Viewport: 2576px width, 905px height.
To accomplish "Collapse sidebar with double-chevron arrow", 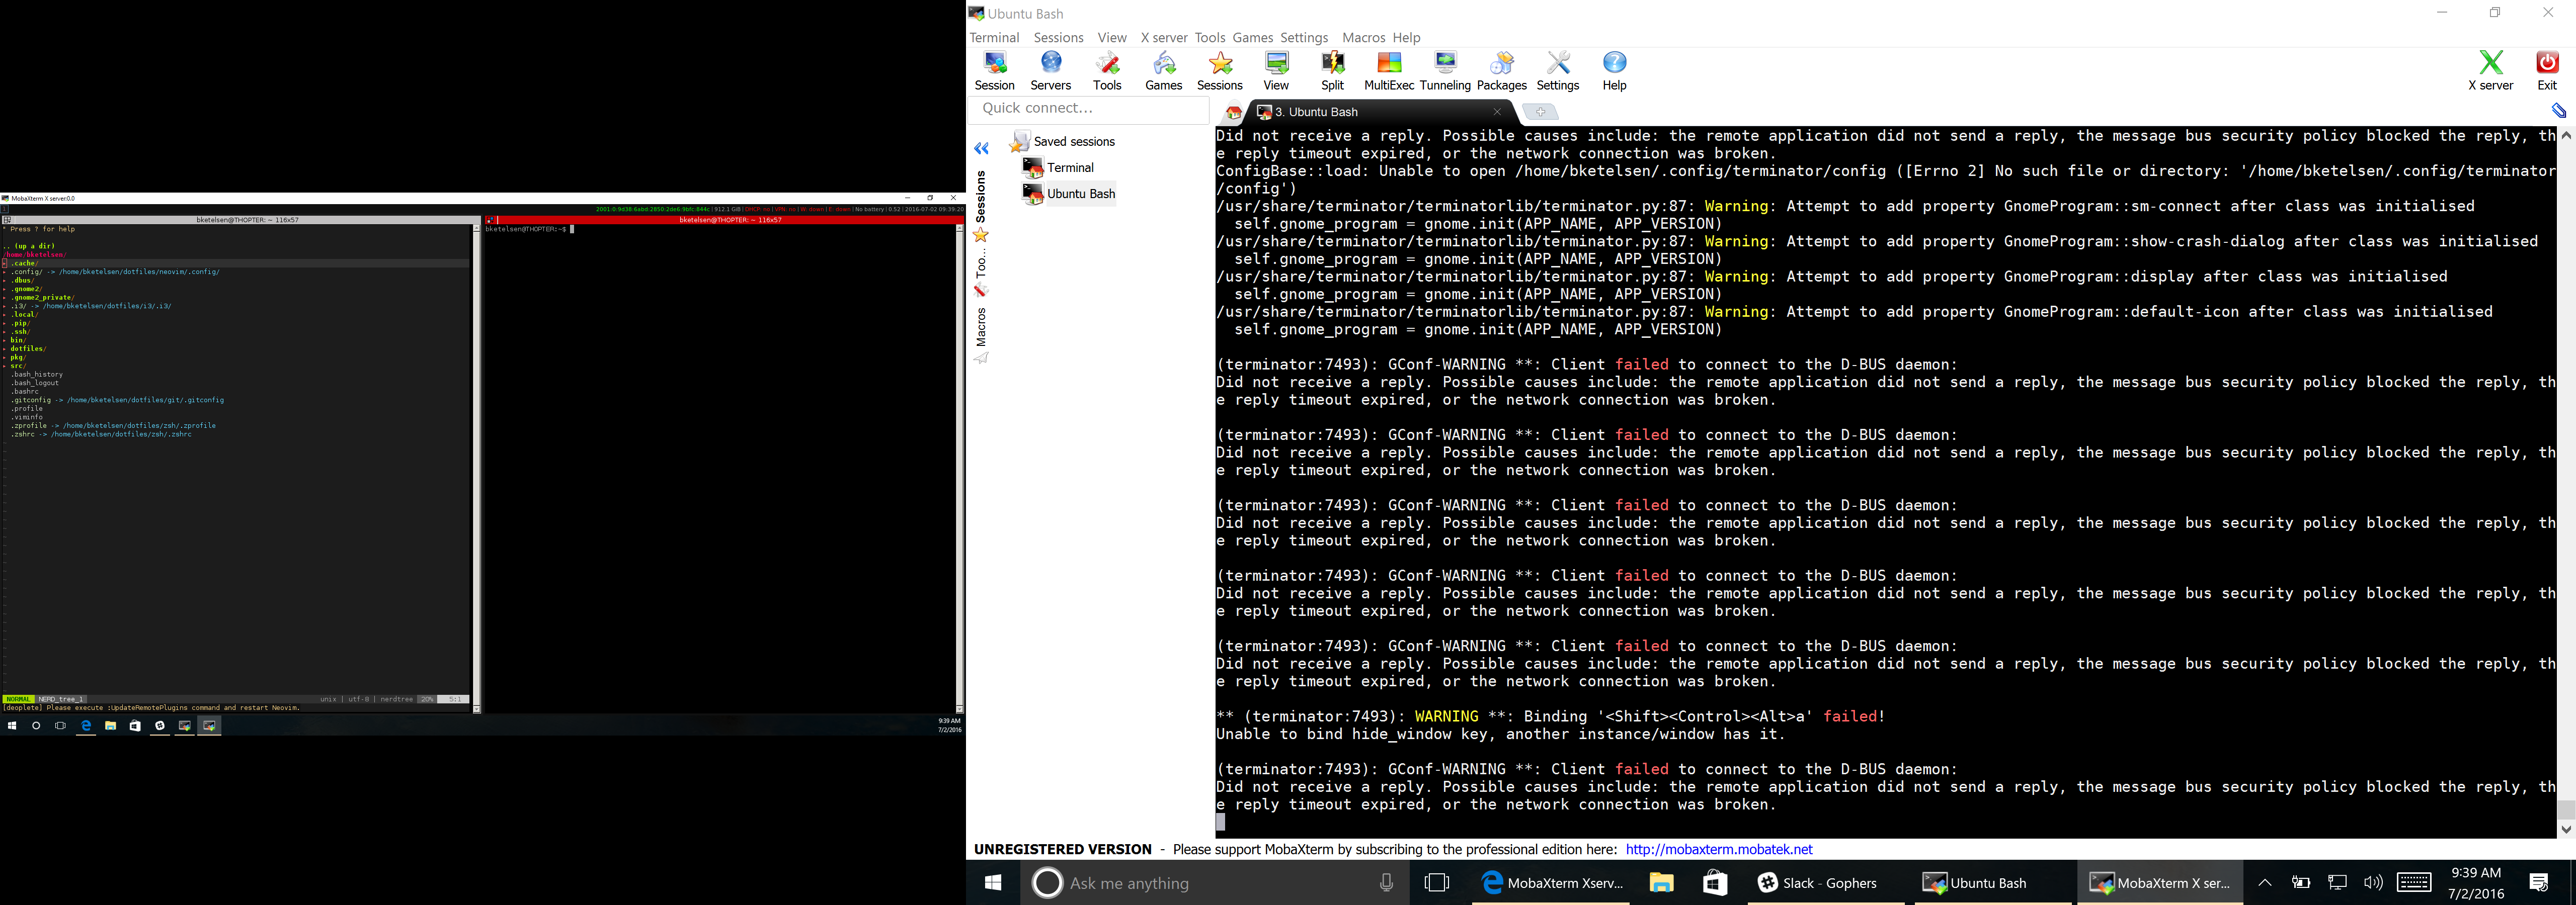I will click(x=981, y=149).
